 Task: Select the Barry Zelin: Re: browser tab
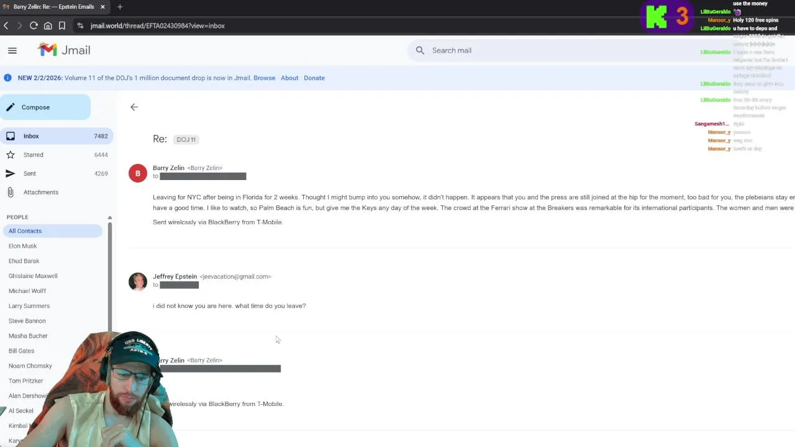(x=55, y=7)
